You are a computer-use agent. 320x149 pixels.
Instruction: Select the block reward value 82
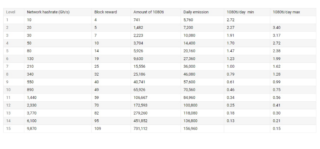(x=96, y=113)
